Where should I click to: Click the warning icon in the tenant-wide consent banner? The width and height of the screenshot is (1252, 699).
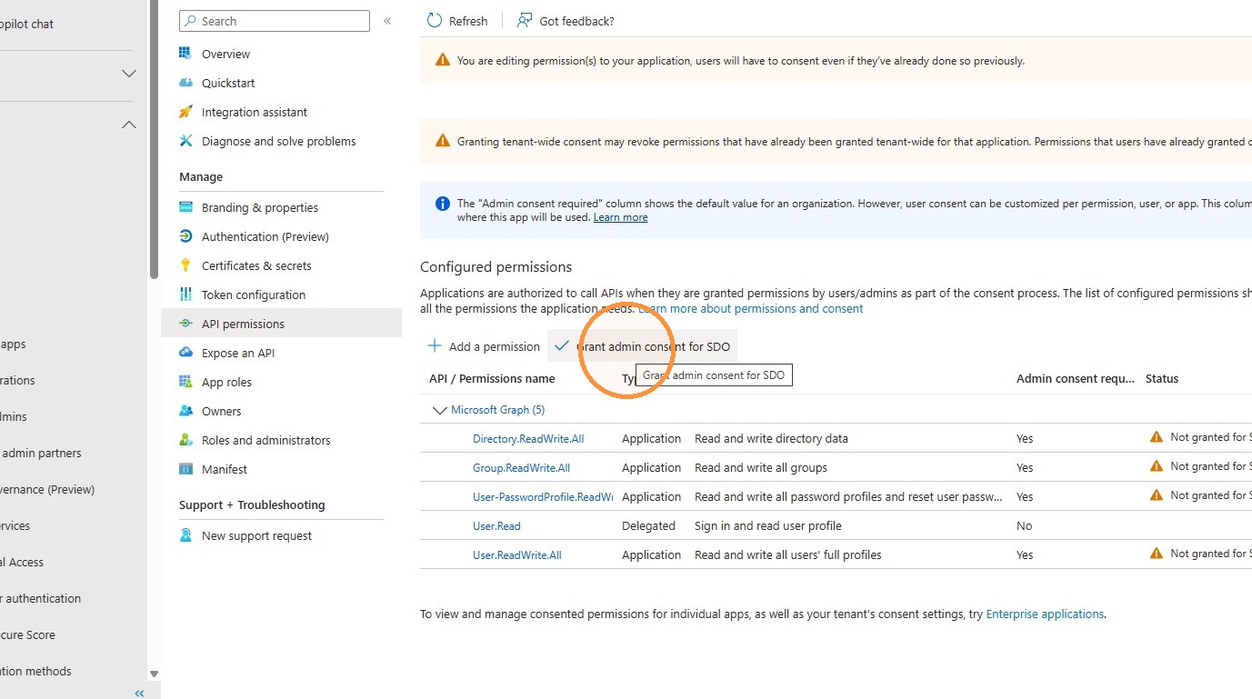[x=443, y=141]
